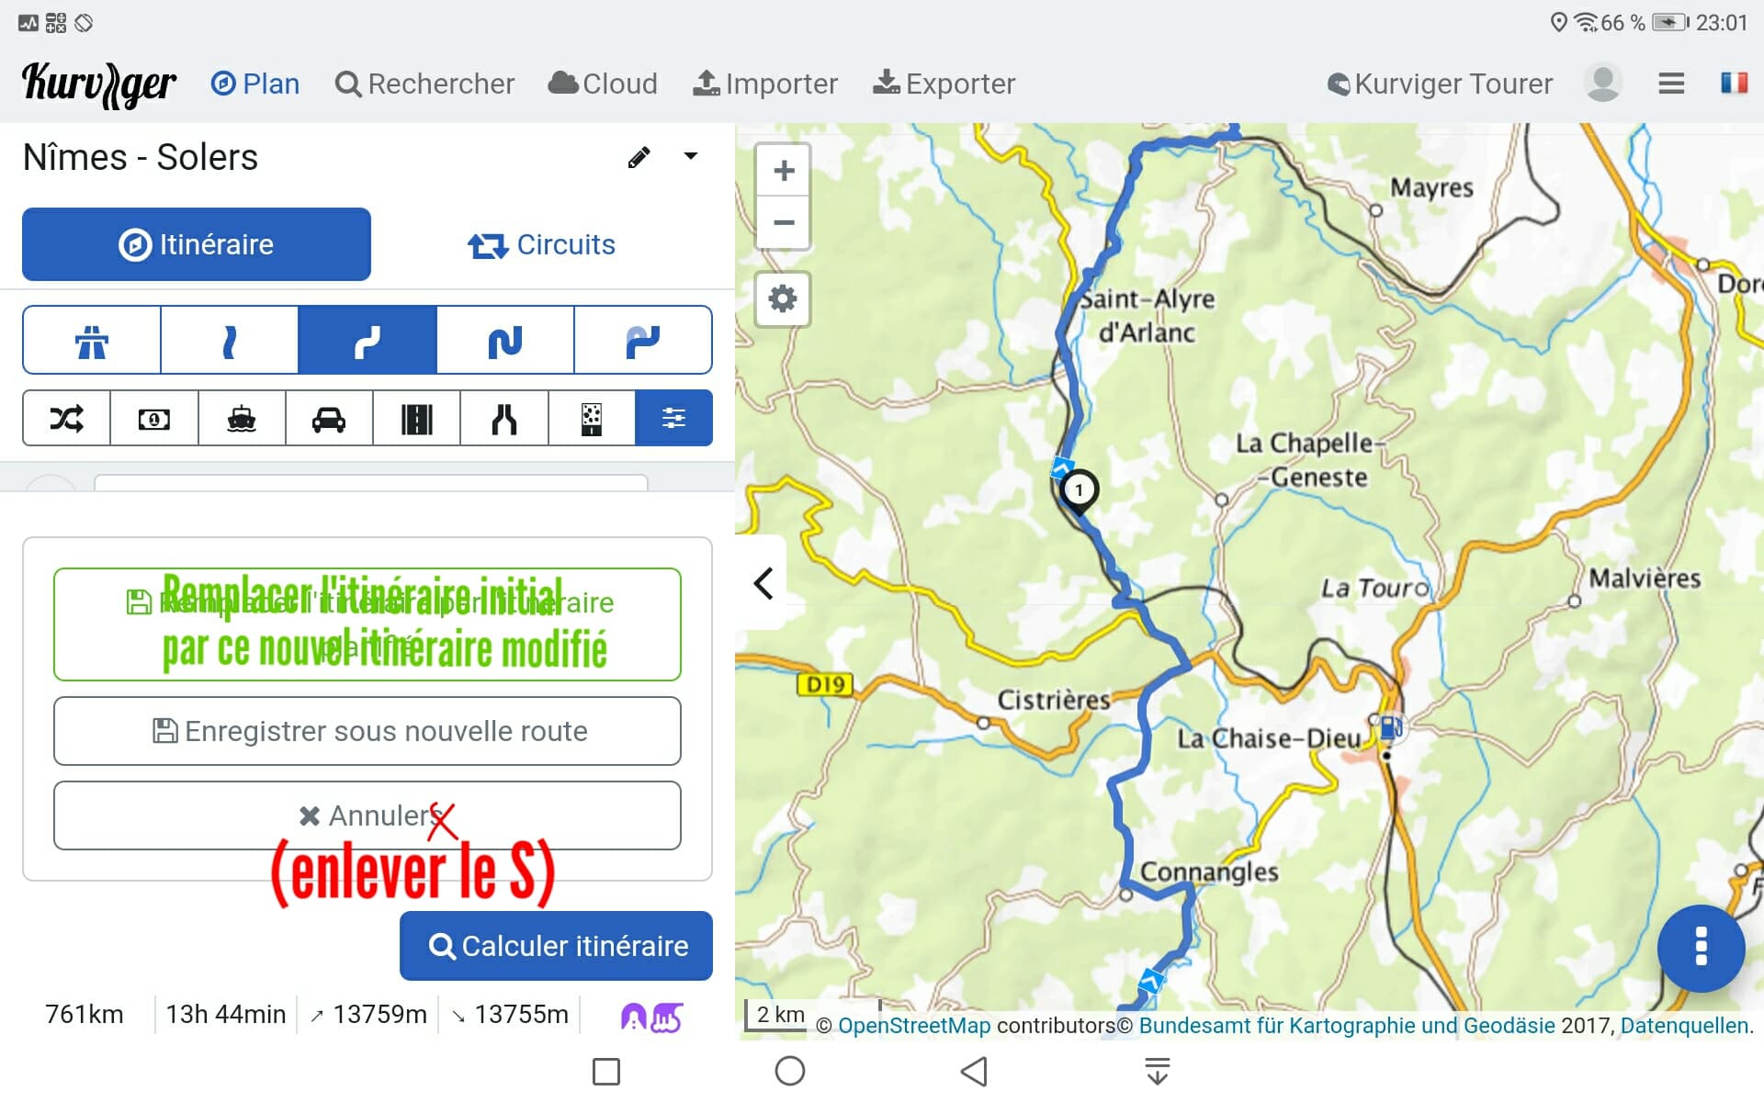Tap Android home circle button
This screenshot has height=1102, width=1764.
(790, 1071)
